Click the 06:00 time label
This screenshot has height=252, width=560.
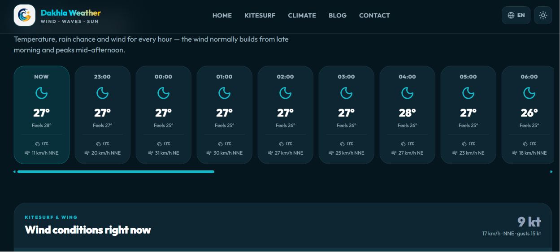pyautogui.click(x=530, y=77)
